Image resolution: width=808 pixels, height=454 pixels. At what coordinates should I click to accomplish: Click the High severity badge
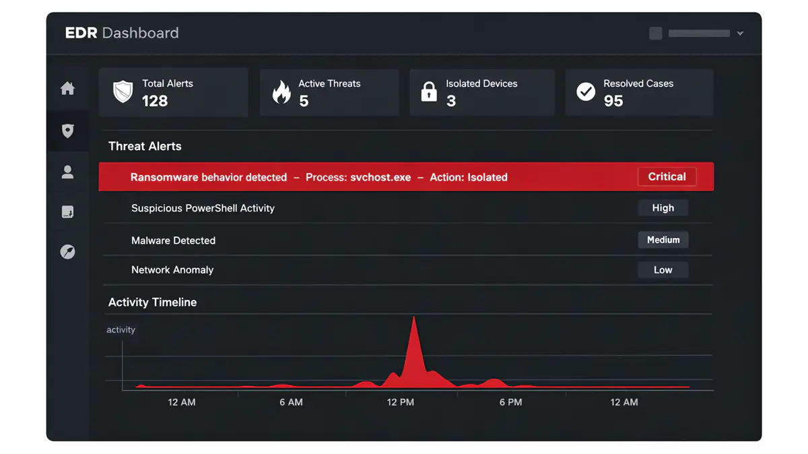click(x=663, y=208)
